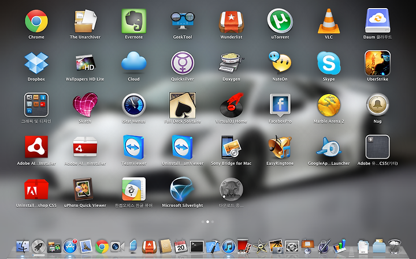
Task: Launch EasyRingtone
Action: click(280, 147)
